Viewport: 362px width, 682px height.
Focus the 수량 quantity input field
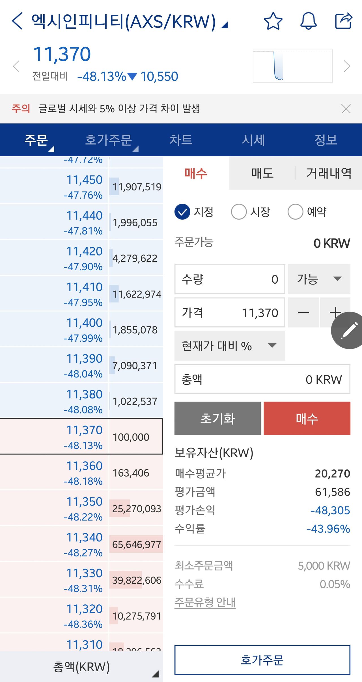pyautogui.click(x=230, y=279)
